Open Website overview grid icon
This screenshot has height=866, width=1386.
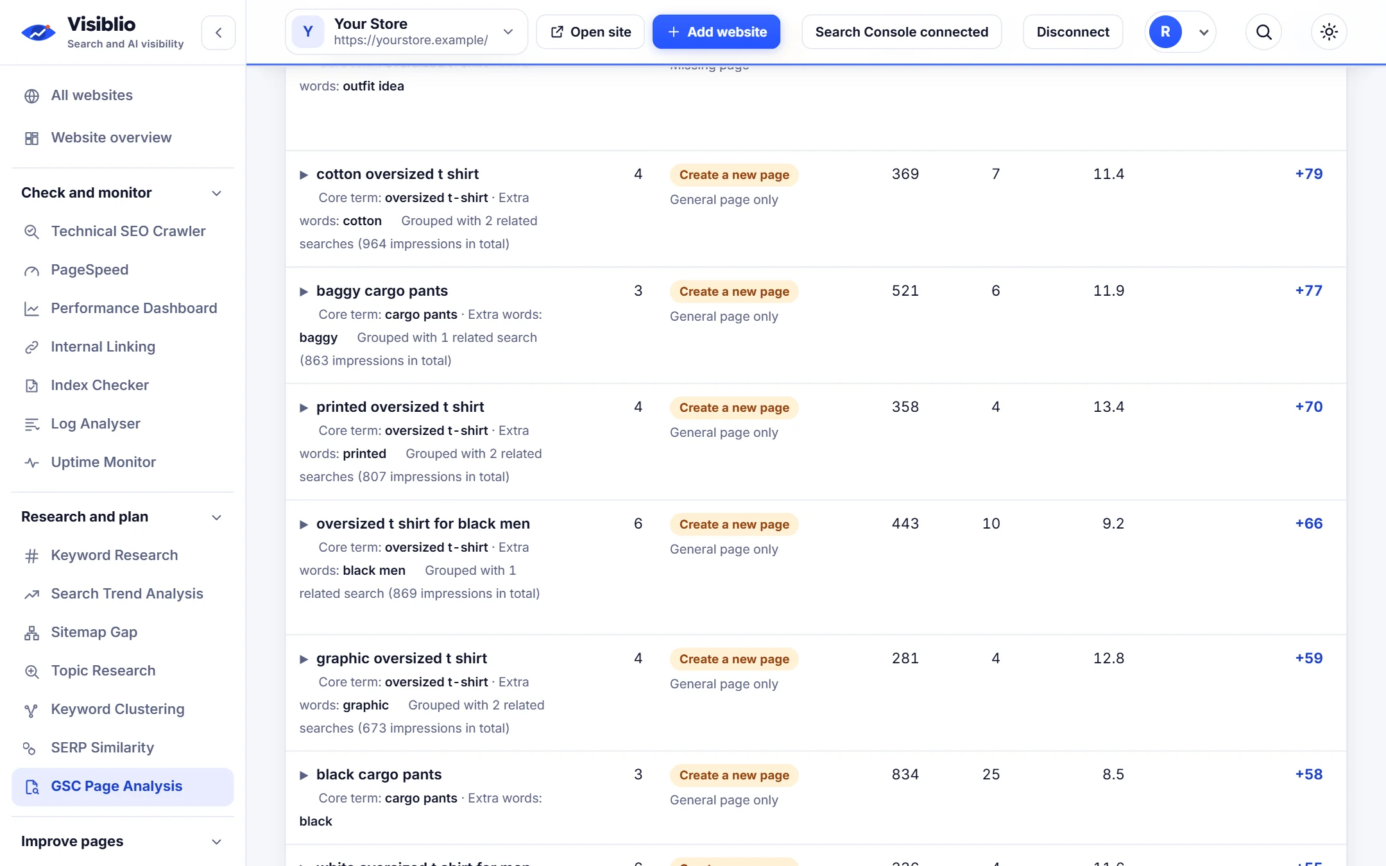click(31, 139)
